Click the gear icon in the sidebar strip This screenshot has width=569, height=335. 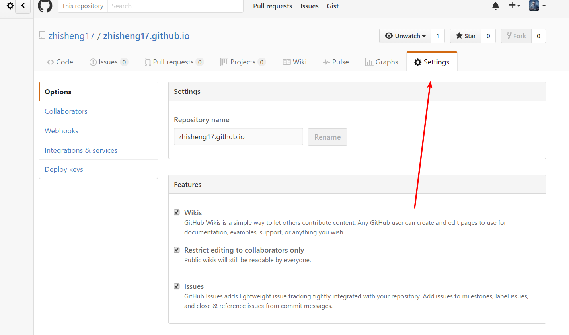point(10,6)
